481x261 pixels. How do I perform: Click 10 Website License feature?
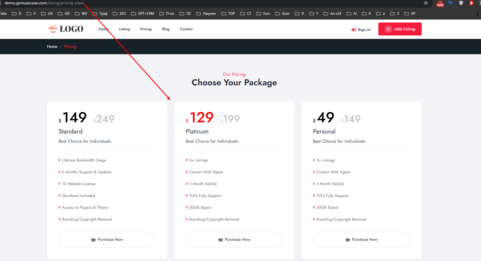point(78,184)
